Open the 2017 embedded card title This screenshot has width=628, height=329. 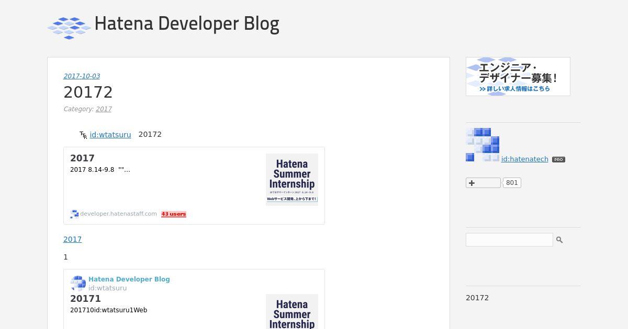82,158
